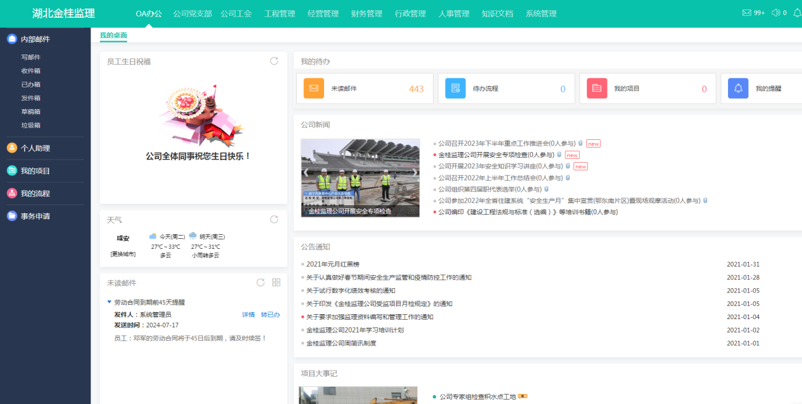802x404 pixels.
Task: Open 写邮件 in the sidebar
Action: tap(30, 57)
